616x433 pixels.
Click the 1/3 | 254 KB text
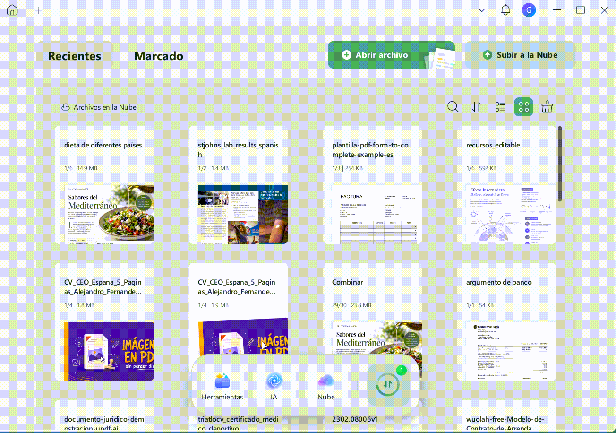coord(348,168)
